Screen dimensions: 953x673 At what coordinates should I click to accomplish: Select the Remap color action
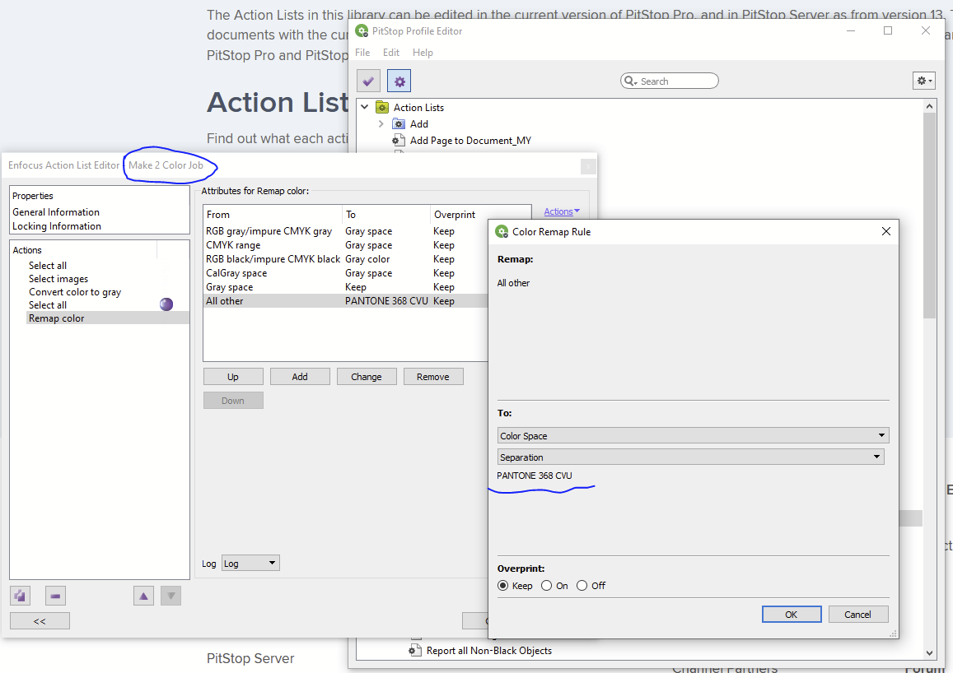(x=108, y=318)
